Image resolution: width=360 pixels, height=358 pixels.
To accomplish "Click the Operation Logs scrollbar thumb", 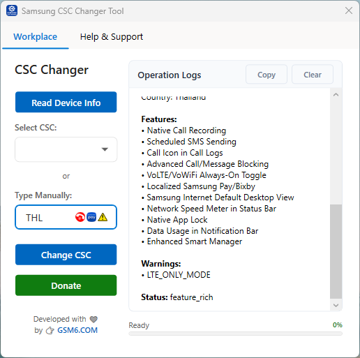I will [336, 251].
